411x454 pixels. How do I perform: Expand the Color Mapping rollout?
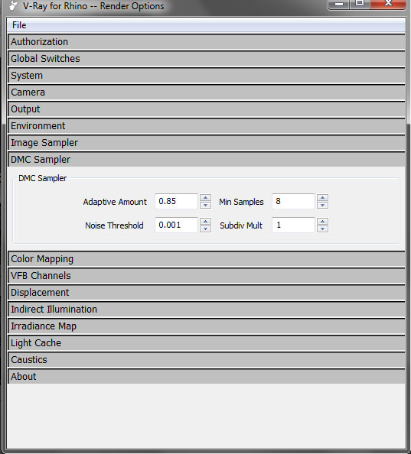[207, 259]
